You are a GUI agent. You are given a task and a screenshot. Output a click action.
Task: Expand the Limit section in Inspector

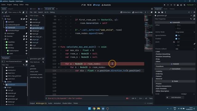click(158, 51)
